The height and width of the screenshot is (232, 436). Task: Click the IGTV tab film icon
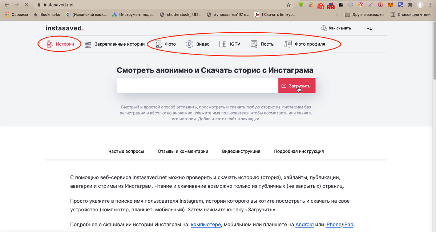223,44
